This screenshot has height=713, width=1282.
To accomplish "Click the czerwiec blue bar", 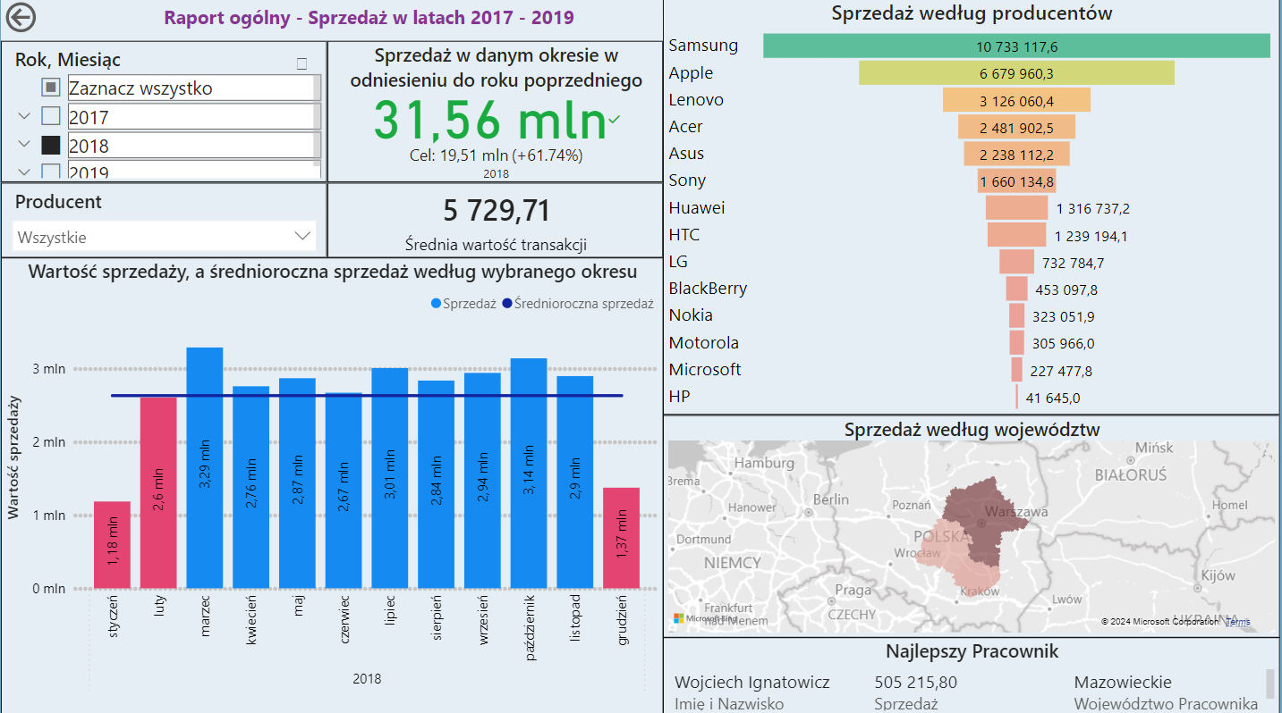I will click(344, 491).
